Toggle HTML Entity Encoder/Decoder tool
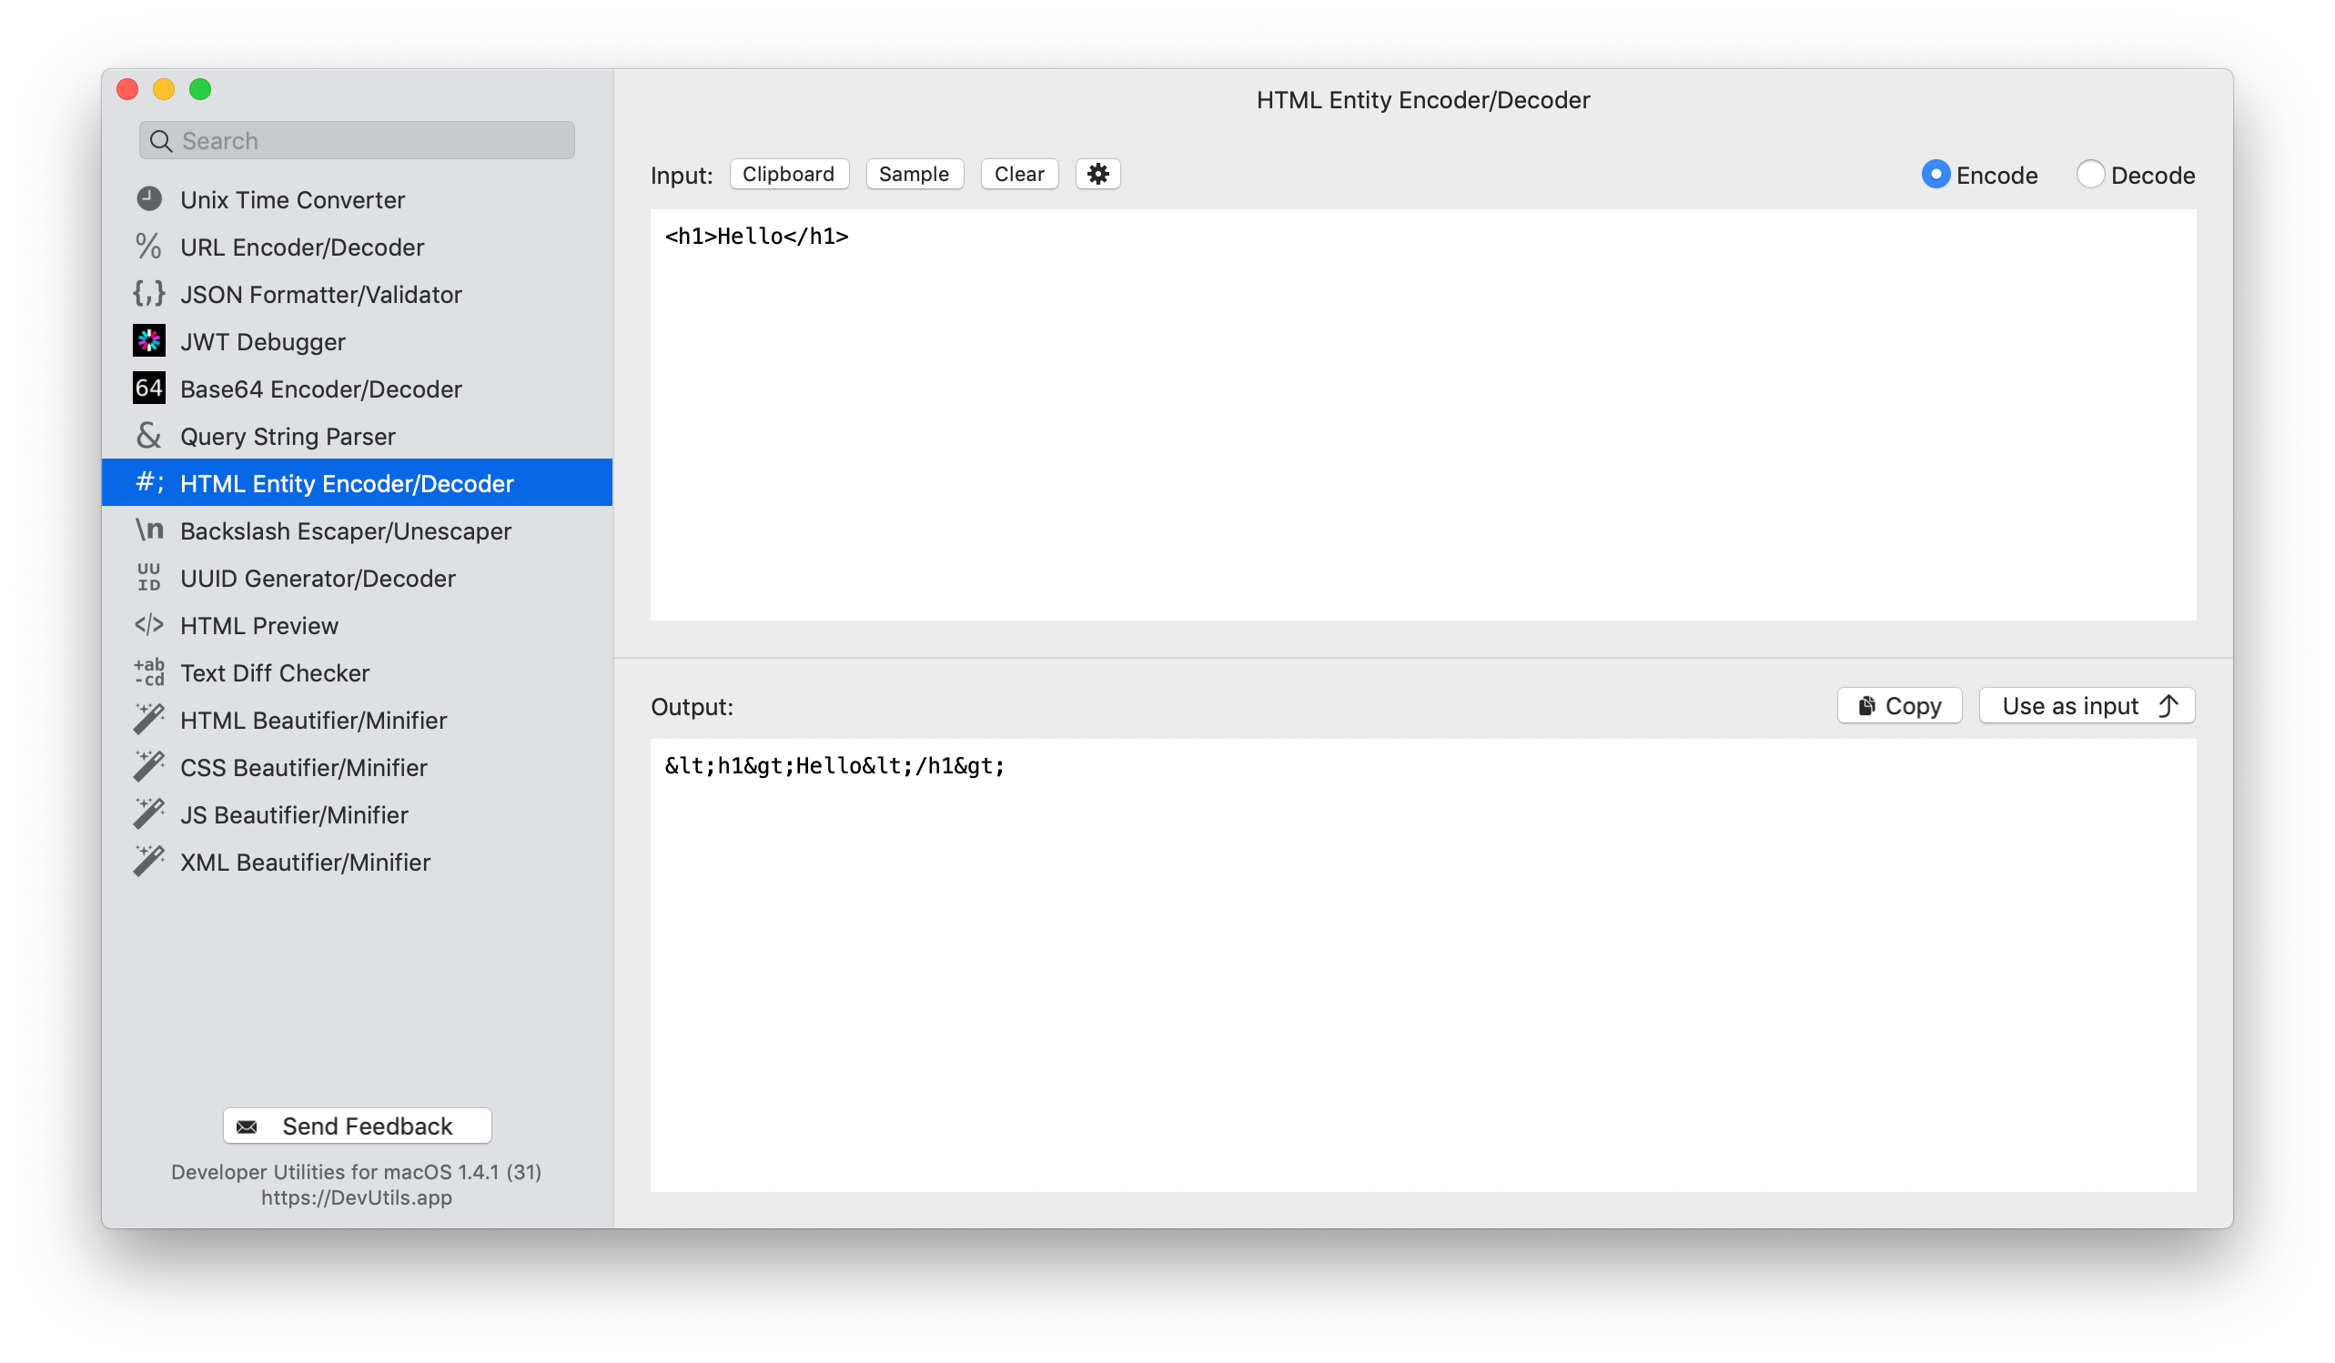 pyautogui.click(x=346, y=483)
